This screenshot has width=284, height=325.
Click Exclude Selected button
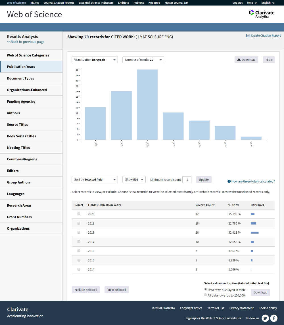point(86,290)
